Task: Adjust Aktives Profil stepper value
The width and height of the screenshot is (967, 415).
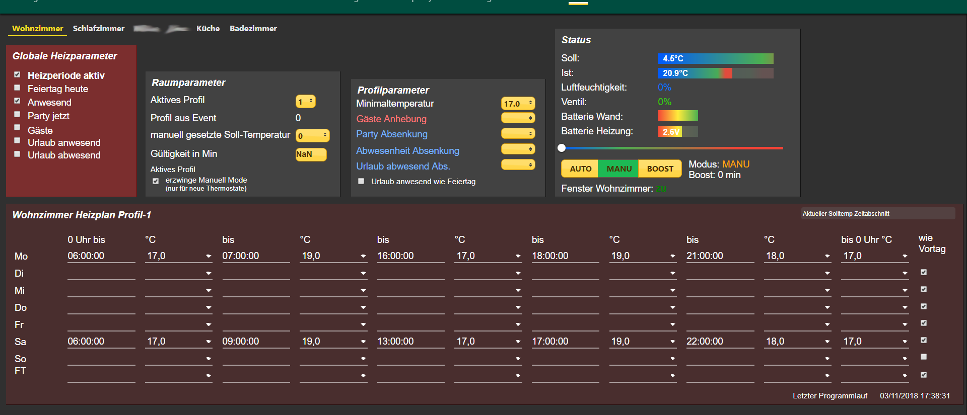Action: (306, 102)
